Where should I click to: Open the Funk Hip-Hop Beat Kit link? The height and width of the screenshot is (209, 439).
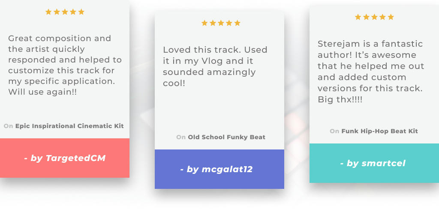[x=379, y=131]
